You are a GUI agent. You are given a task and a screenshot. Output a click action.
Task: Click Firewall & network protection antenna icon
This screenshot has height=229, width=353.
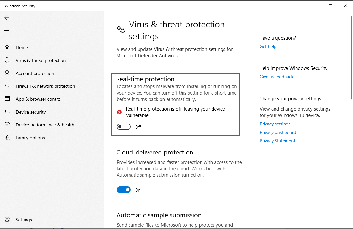coord(7,86)
